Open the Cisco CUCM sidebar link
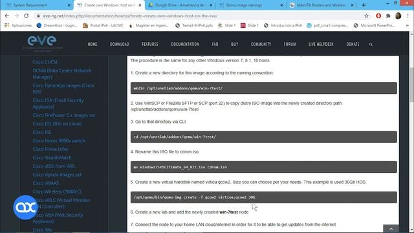This screenshot has height=233, width=414. (45, 62)
